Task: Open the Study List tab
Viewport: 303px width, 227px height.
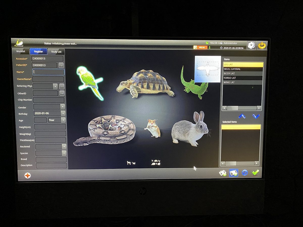Action: coord(56,52)
